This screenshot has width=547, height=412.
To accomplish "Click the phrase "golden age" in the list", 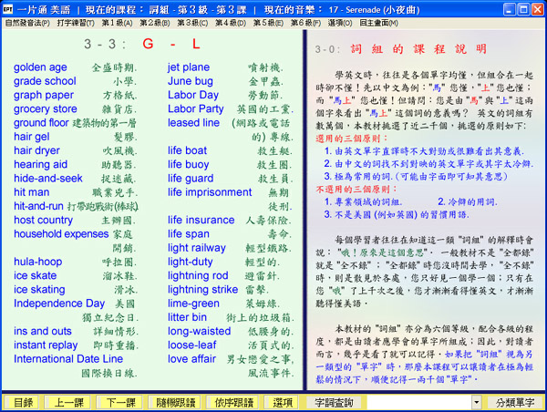I will click(40, 67).
